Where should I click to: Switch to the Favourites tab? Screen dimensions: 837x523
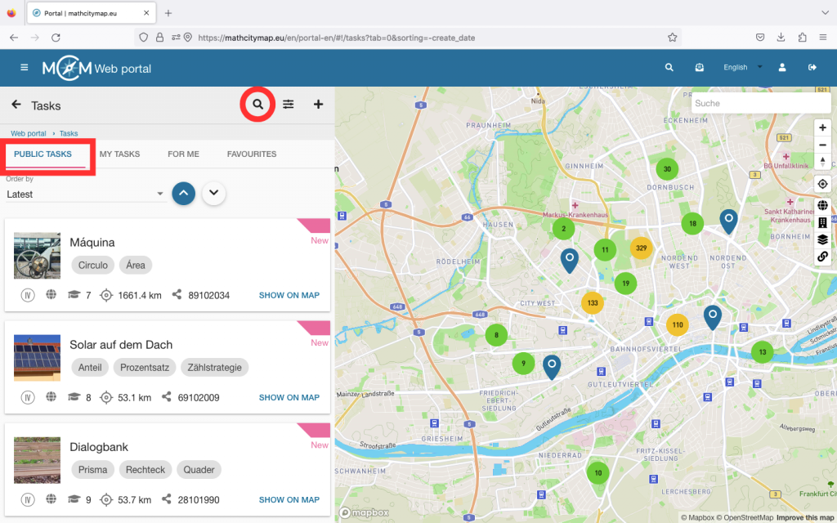click(252, 154)
